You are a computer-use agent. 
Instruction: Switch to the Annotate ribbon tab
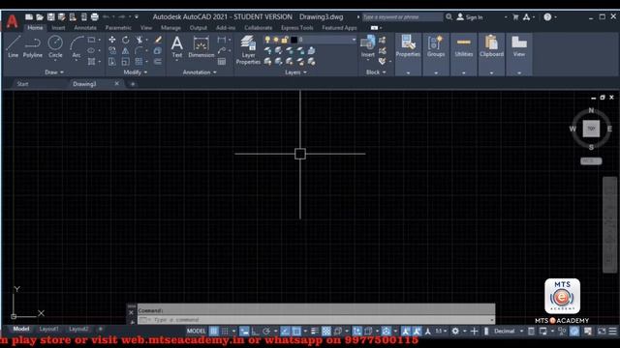coord(85,28)
